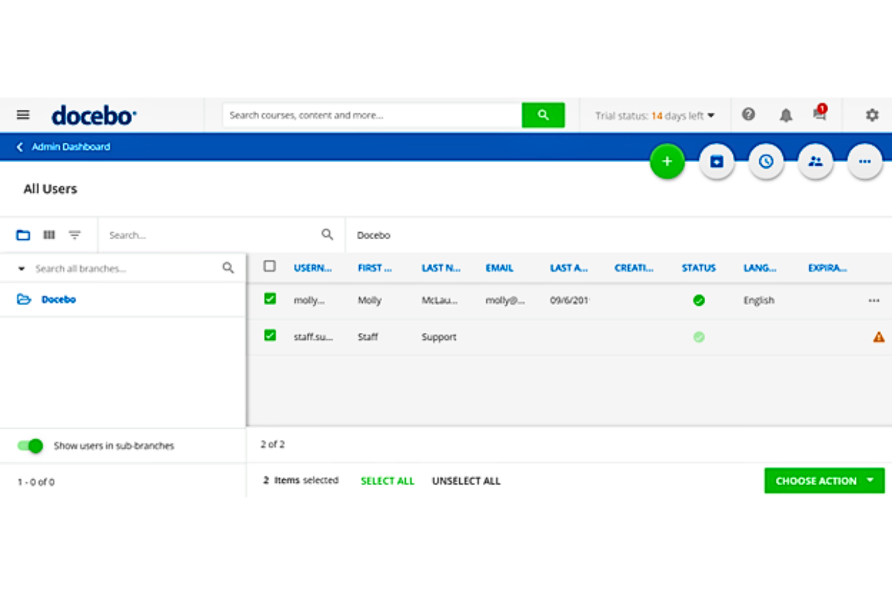Screen dimensions: 892x595
Task: Open the messages icon with red badge
Action: 820,113
